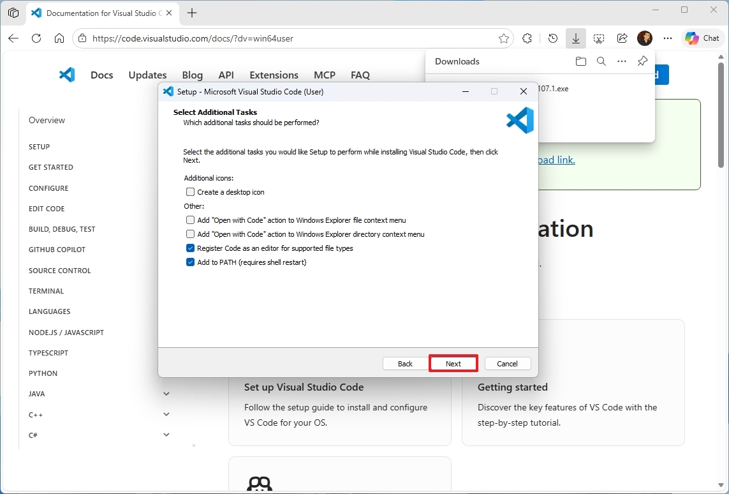Expand the C++ sidebar section
729x494 pixels.
[166, 414]
